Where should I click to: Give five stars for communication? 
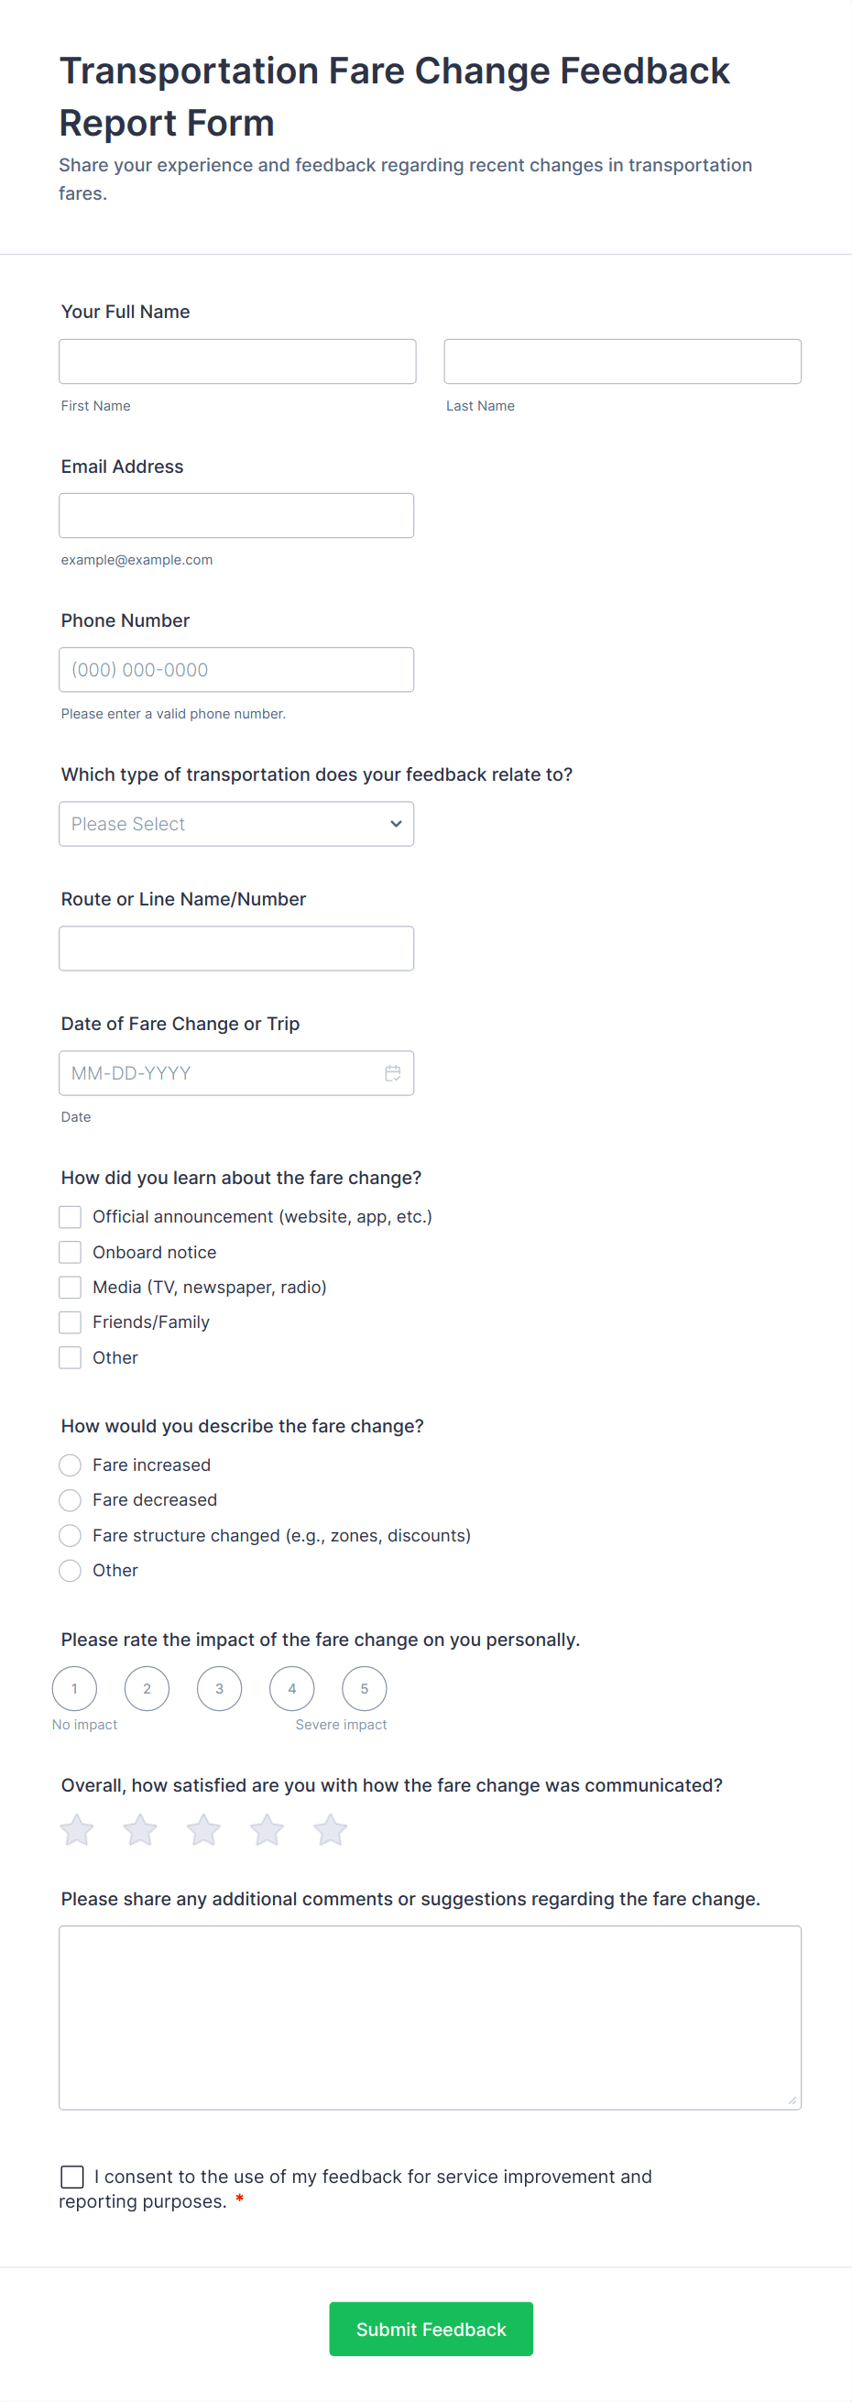pyautogui.click(x=330, y=1829)
